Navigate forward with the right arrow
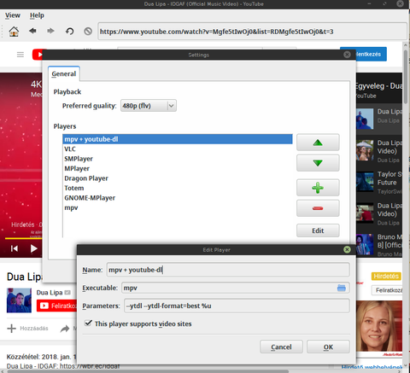The width and height of the screenshot is (410, 373). tap(50, 31)
